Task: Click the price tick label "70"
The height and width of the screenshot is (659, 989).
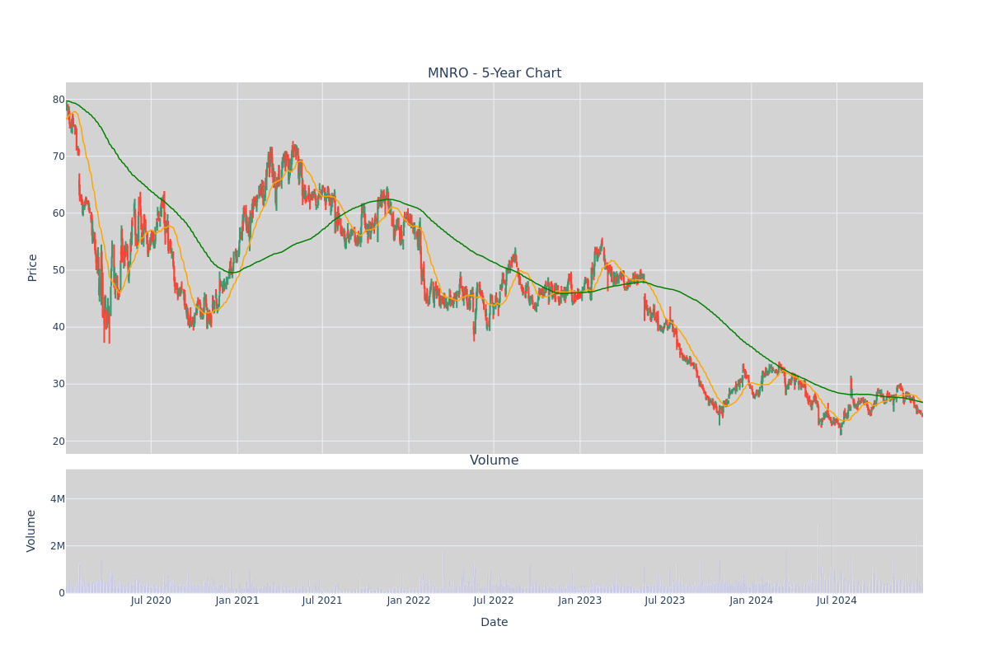Action: (x=59, y=157)
